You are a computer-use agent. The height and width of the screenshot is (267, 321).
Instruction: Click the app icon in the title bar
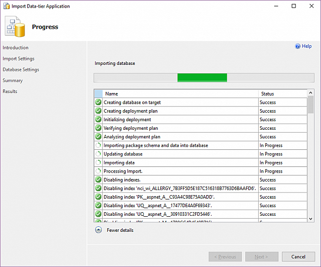click(x=6, y=6)
